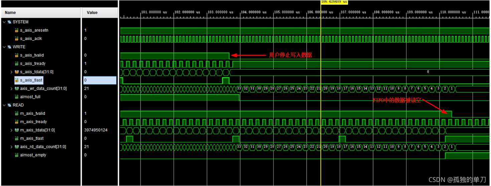Click the s_axis_aclk clock signal icon
The height and width of the screenshot is (186, 491).
tap(17, 39)
